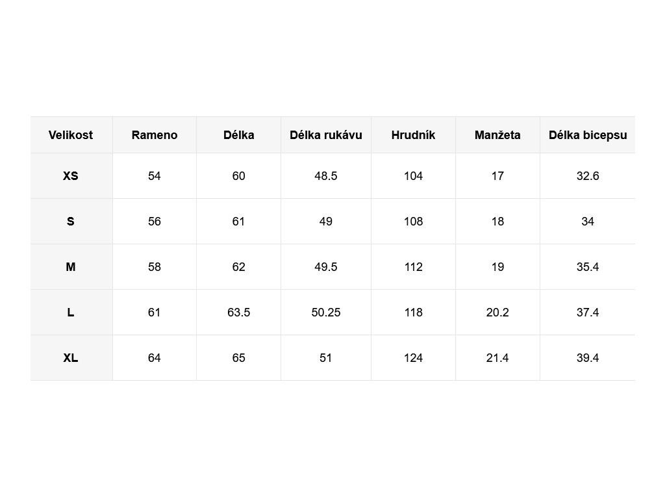Select the Hrudník column header
This screenshot has height=499, width=665.
coord(413,135)
